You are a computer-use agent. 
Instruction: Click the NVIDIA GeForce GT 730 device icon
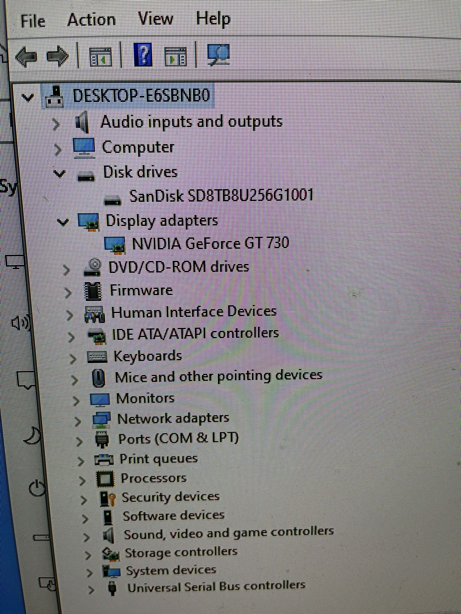coord(115,245)
